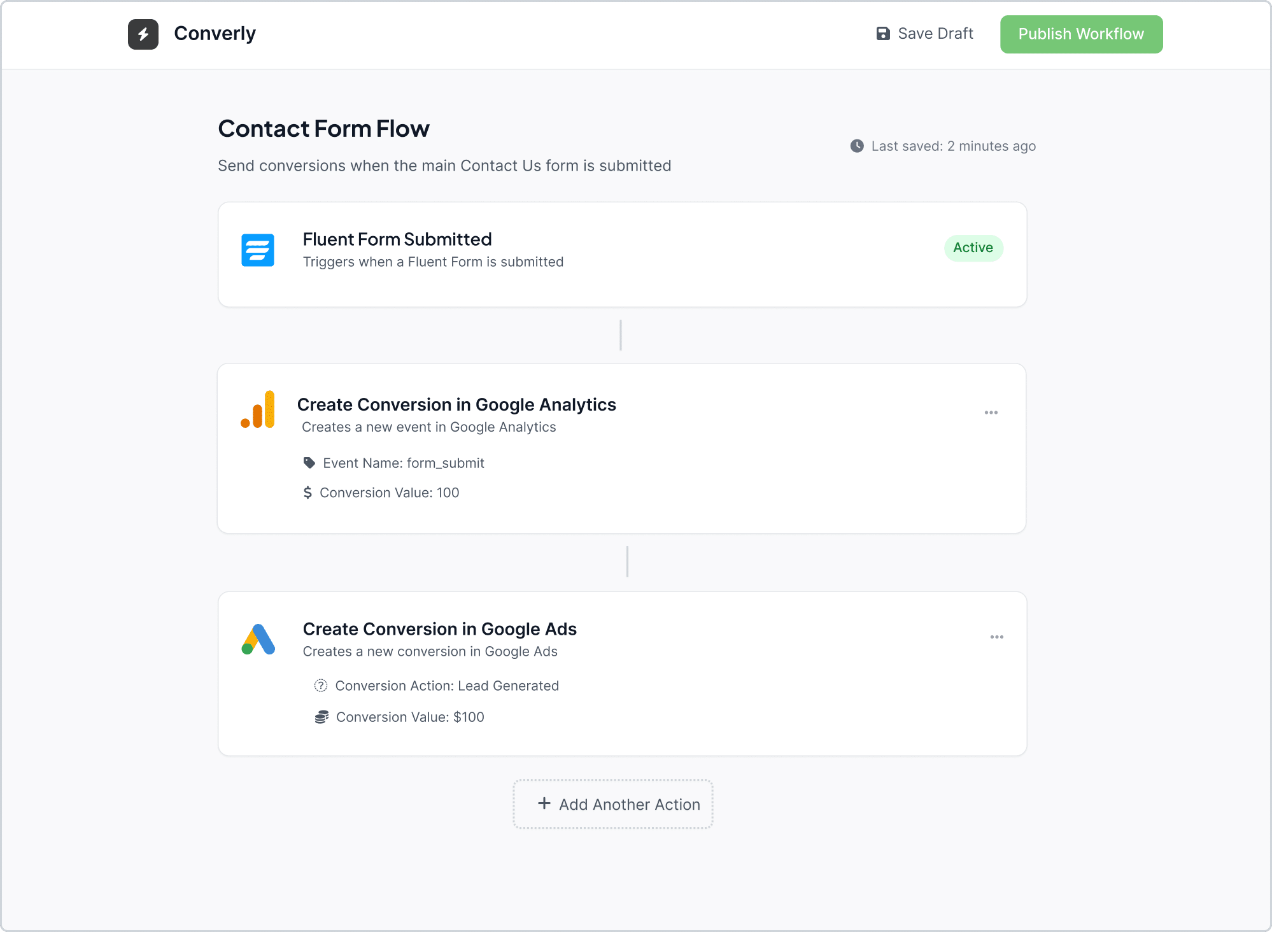Click the Active status badge
The height and width of the screenshot is (932, 1272).
coord(973,248)
